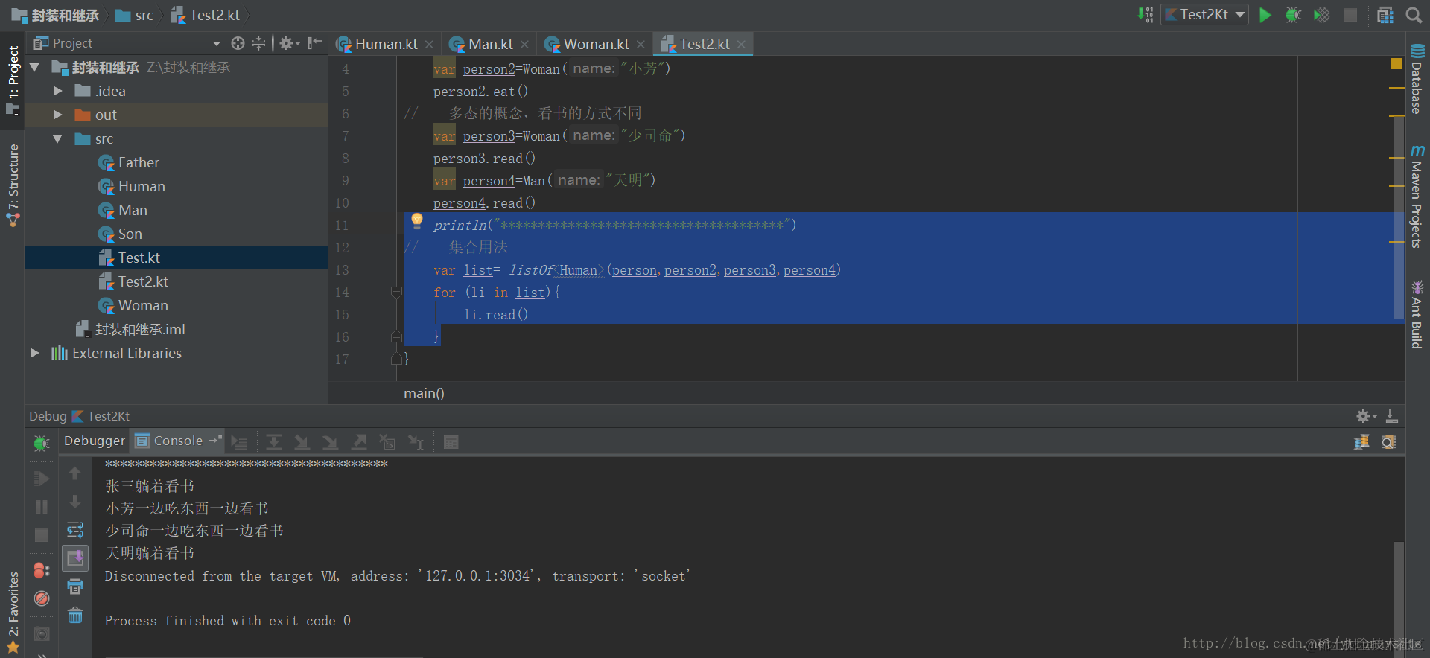Click the Force Step Into icon
Viewport: 1430px width, 658px height.
pos(330,443)
